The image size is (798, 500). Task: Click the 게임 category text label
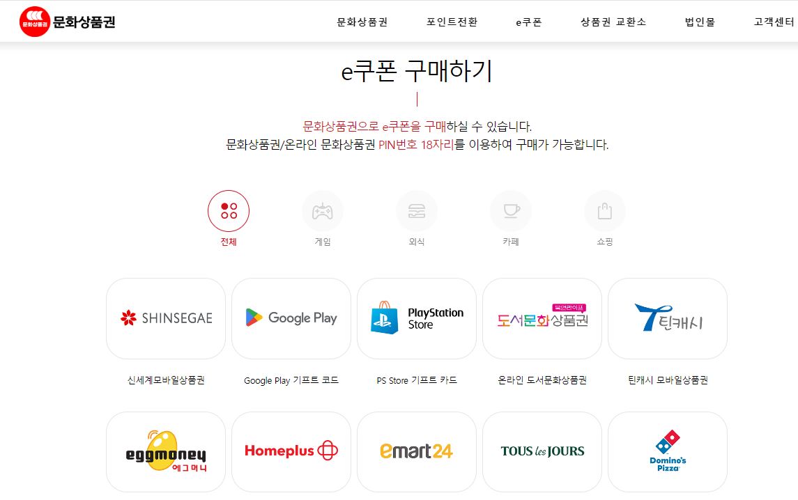click(323, 242)
